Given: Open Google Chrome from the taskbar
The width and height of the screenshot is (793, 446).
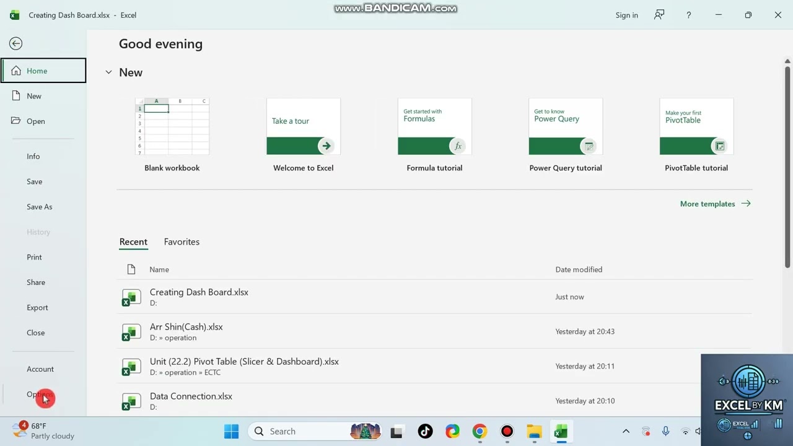Looking at the screenshot, I should point(480,431).
